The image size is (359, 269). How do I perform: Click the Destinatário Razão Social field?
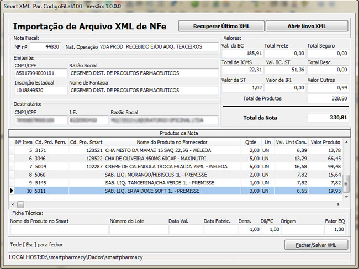pyautogui.click(x=164, y=120)
